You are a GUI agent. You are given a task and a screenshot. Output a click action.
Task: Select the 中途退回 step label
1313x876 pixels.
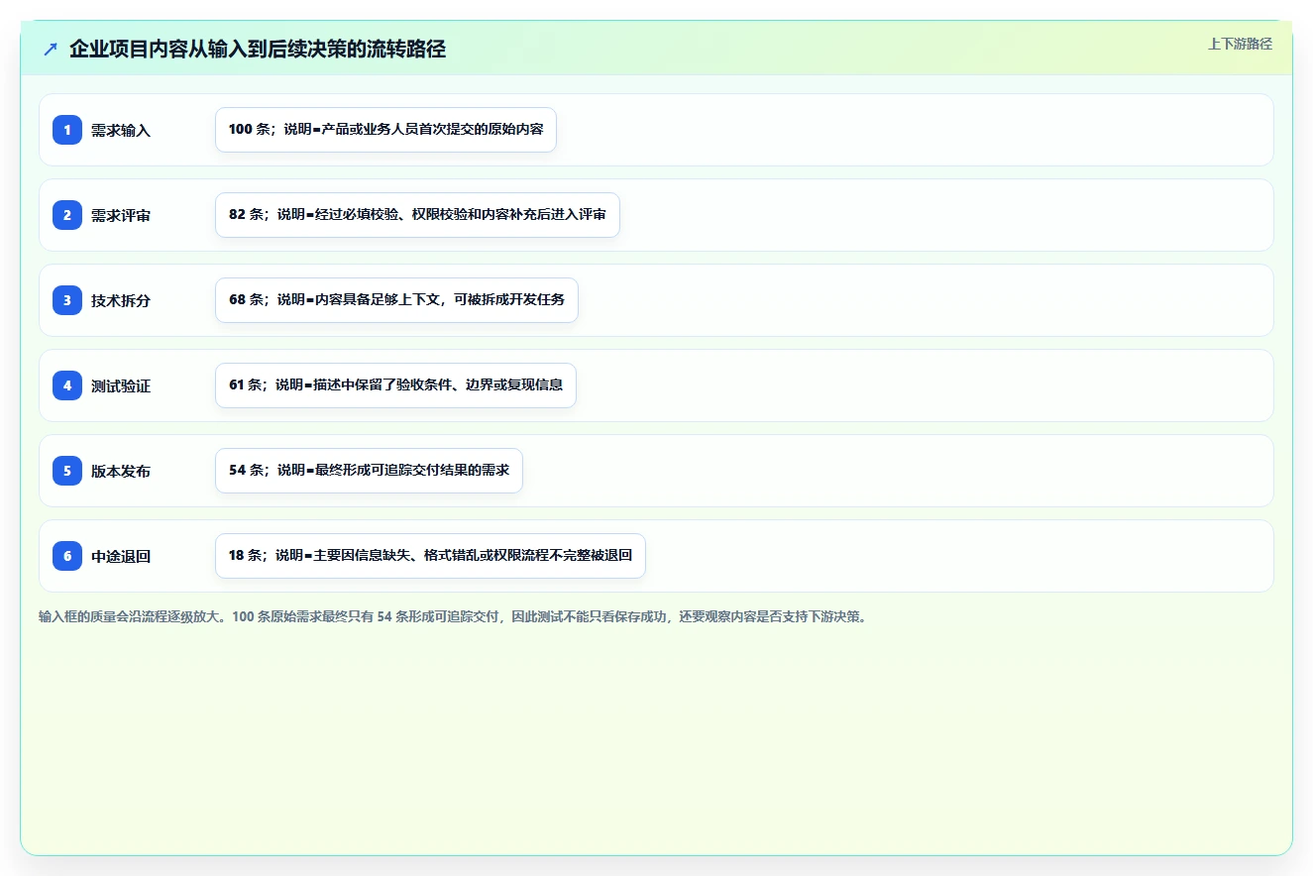(121, 556)
